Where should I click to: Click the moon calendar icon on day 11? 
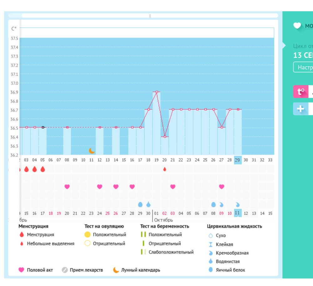tap(91, 150)
